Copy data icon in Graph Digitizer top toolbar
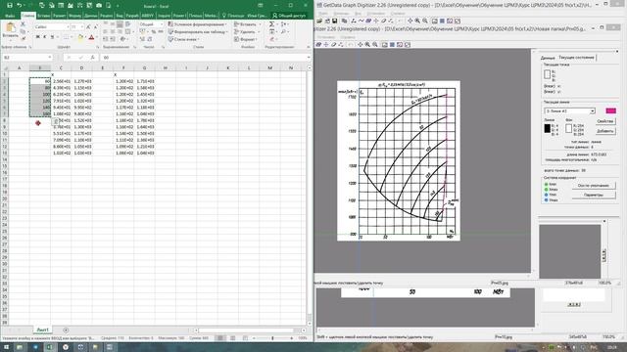The image size is (627, 352). click(x=344, y=21)
